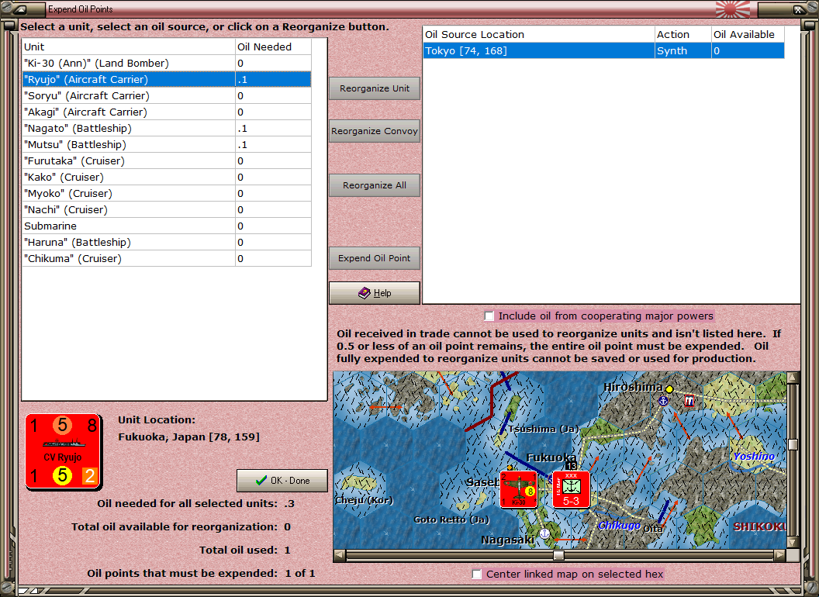Click Expend Oil Point button

(x=375, y=258)
